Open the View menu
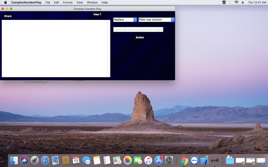Screen dimensions: 268x167 [x=80, y=2]
